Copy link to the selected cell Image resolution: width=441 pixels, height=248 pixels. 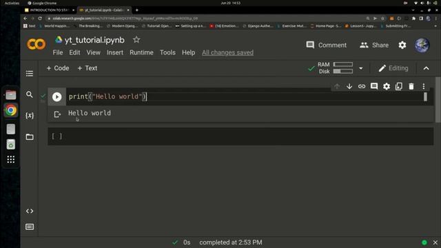362,86
